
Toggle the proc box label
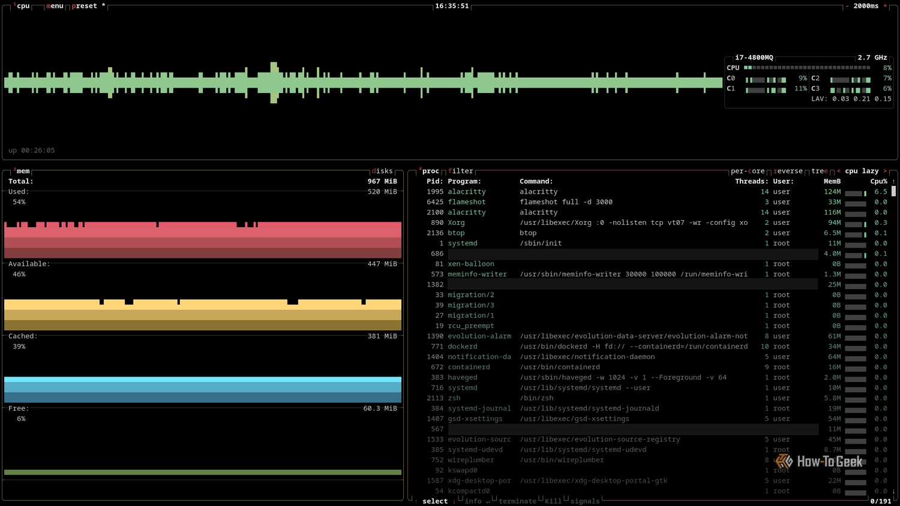coord(429,171)
